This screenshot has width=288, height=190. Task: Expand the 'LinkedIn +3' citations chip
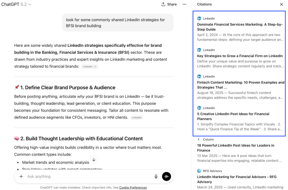(89, 67)
